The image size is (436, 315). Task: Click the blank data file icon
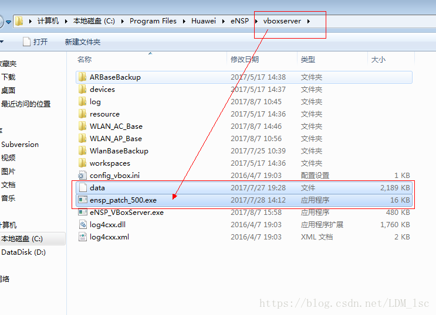click(83, 187)
